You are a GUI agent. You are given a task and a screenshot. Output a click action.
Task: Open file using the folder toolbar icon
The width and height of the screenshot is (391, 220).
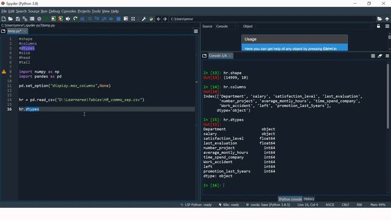(x=10, y=19)
